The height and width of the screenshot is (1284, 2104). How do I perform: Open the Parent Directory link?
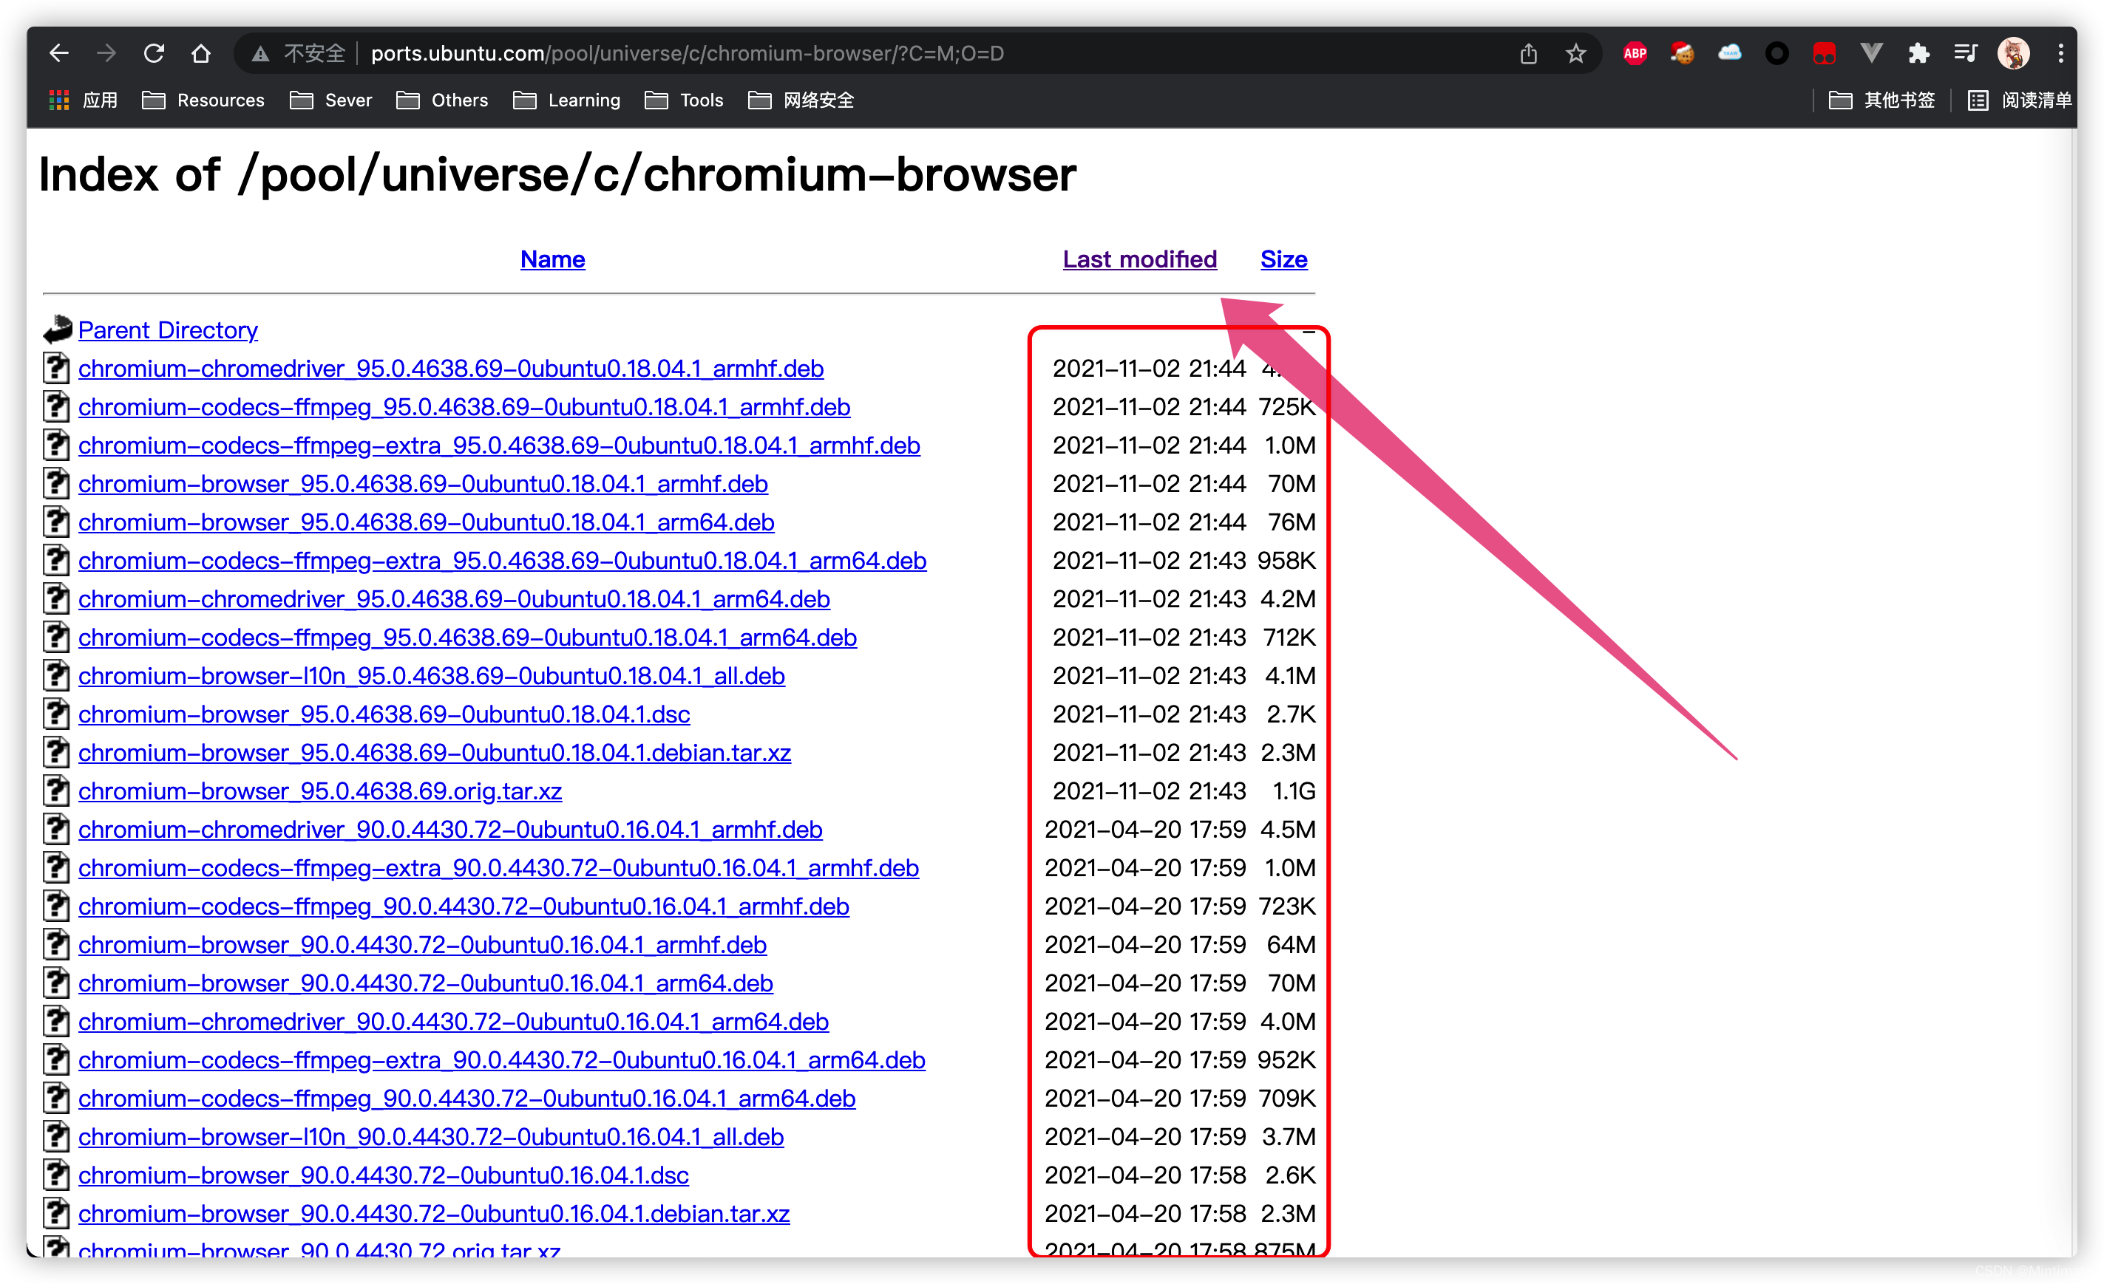[x=167, y=330]
